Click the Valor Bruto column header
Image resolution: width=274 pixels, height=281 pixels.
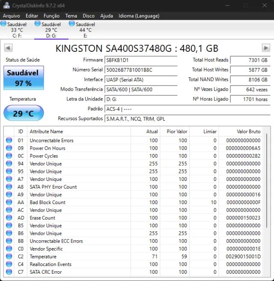(241, 131)
